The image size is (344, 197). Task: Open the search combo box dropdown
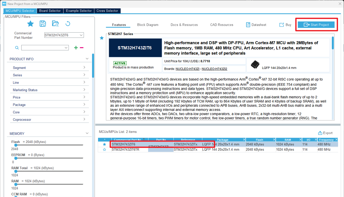tap(66, 48)
